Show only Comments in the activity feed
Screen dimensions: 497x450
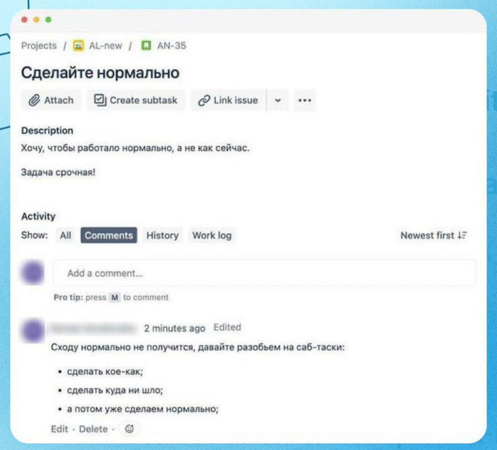(x=109, y=235)
